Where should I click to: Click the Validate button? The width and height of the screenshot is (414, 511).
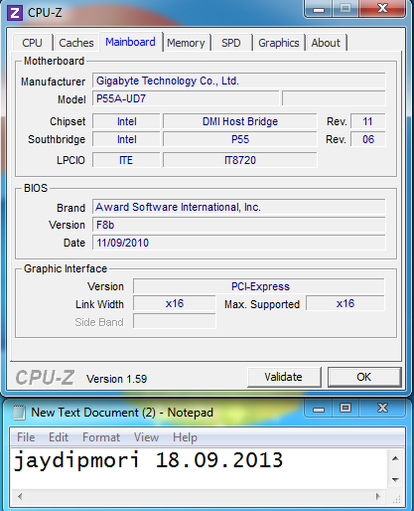click(284, 377)
